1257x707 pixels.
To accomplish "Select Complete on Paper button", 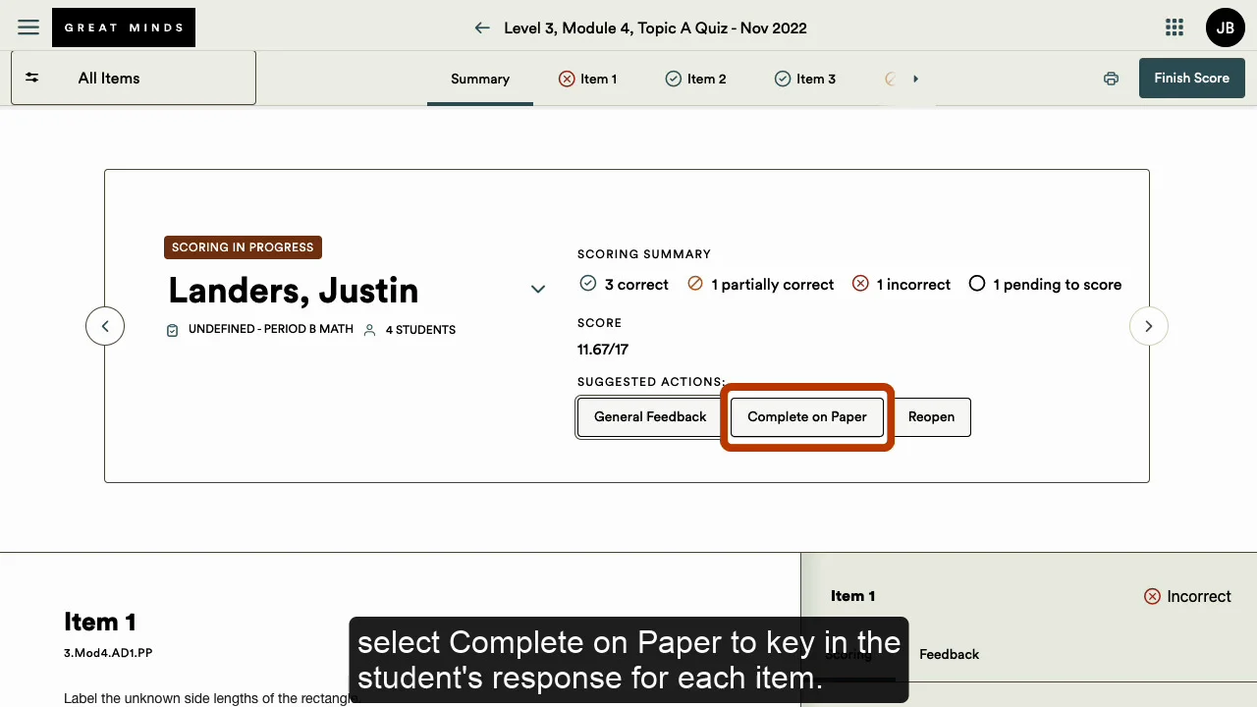I will [x=807, y=416].
